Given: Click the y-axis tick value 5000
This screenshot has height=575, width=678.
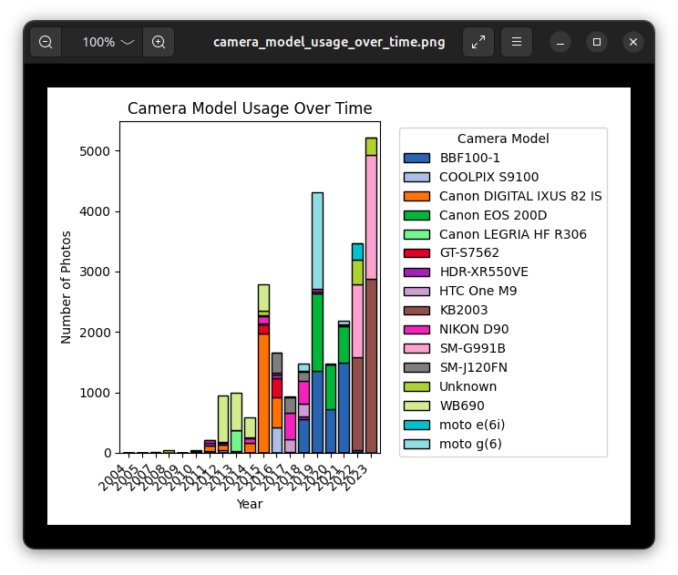Looking at the screenshot, I should 95,151.
